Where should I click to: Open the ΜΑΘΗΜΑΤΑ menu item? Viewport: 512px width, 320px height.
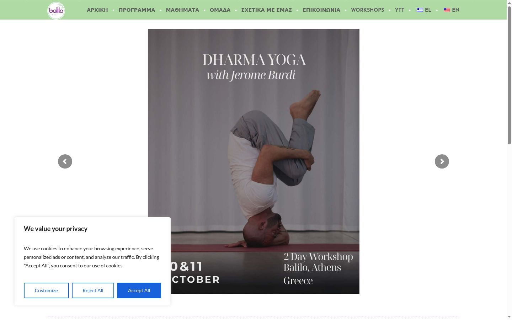coord(182,10)
